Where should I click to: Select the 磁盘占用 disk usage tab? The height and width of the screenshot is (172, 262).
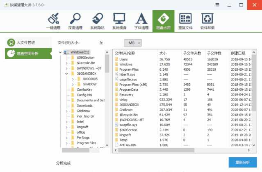pos(164,21)
